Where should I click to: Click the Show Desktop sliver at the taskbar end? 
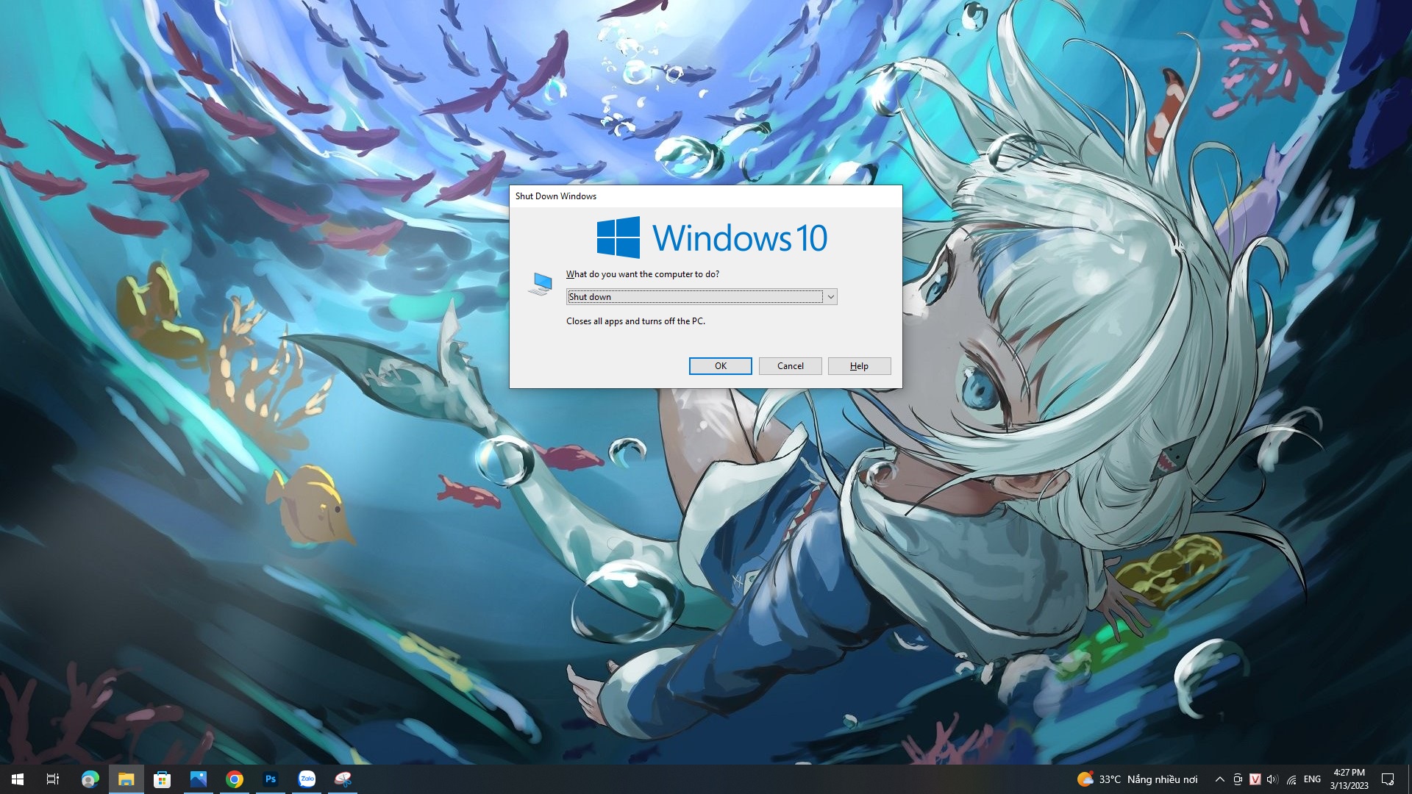1409,779
